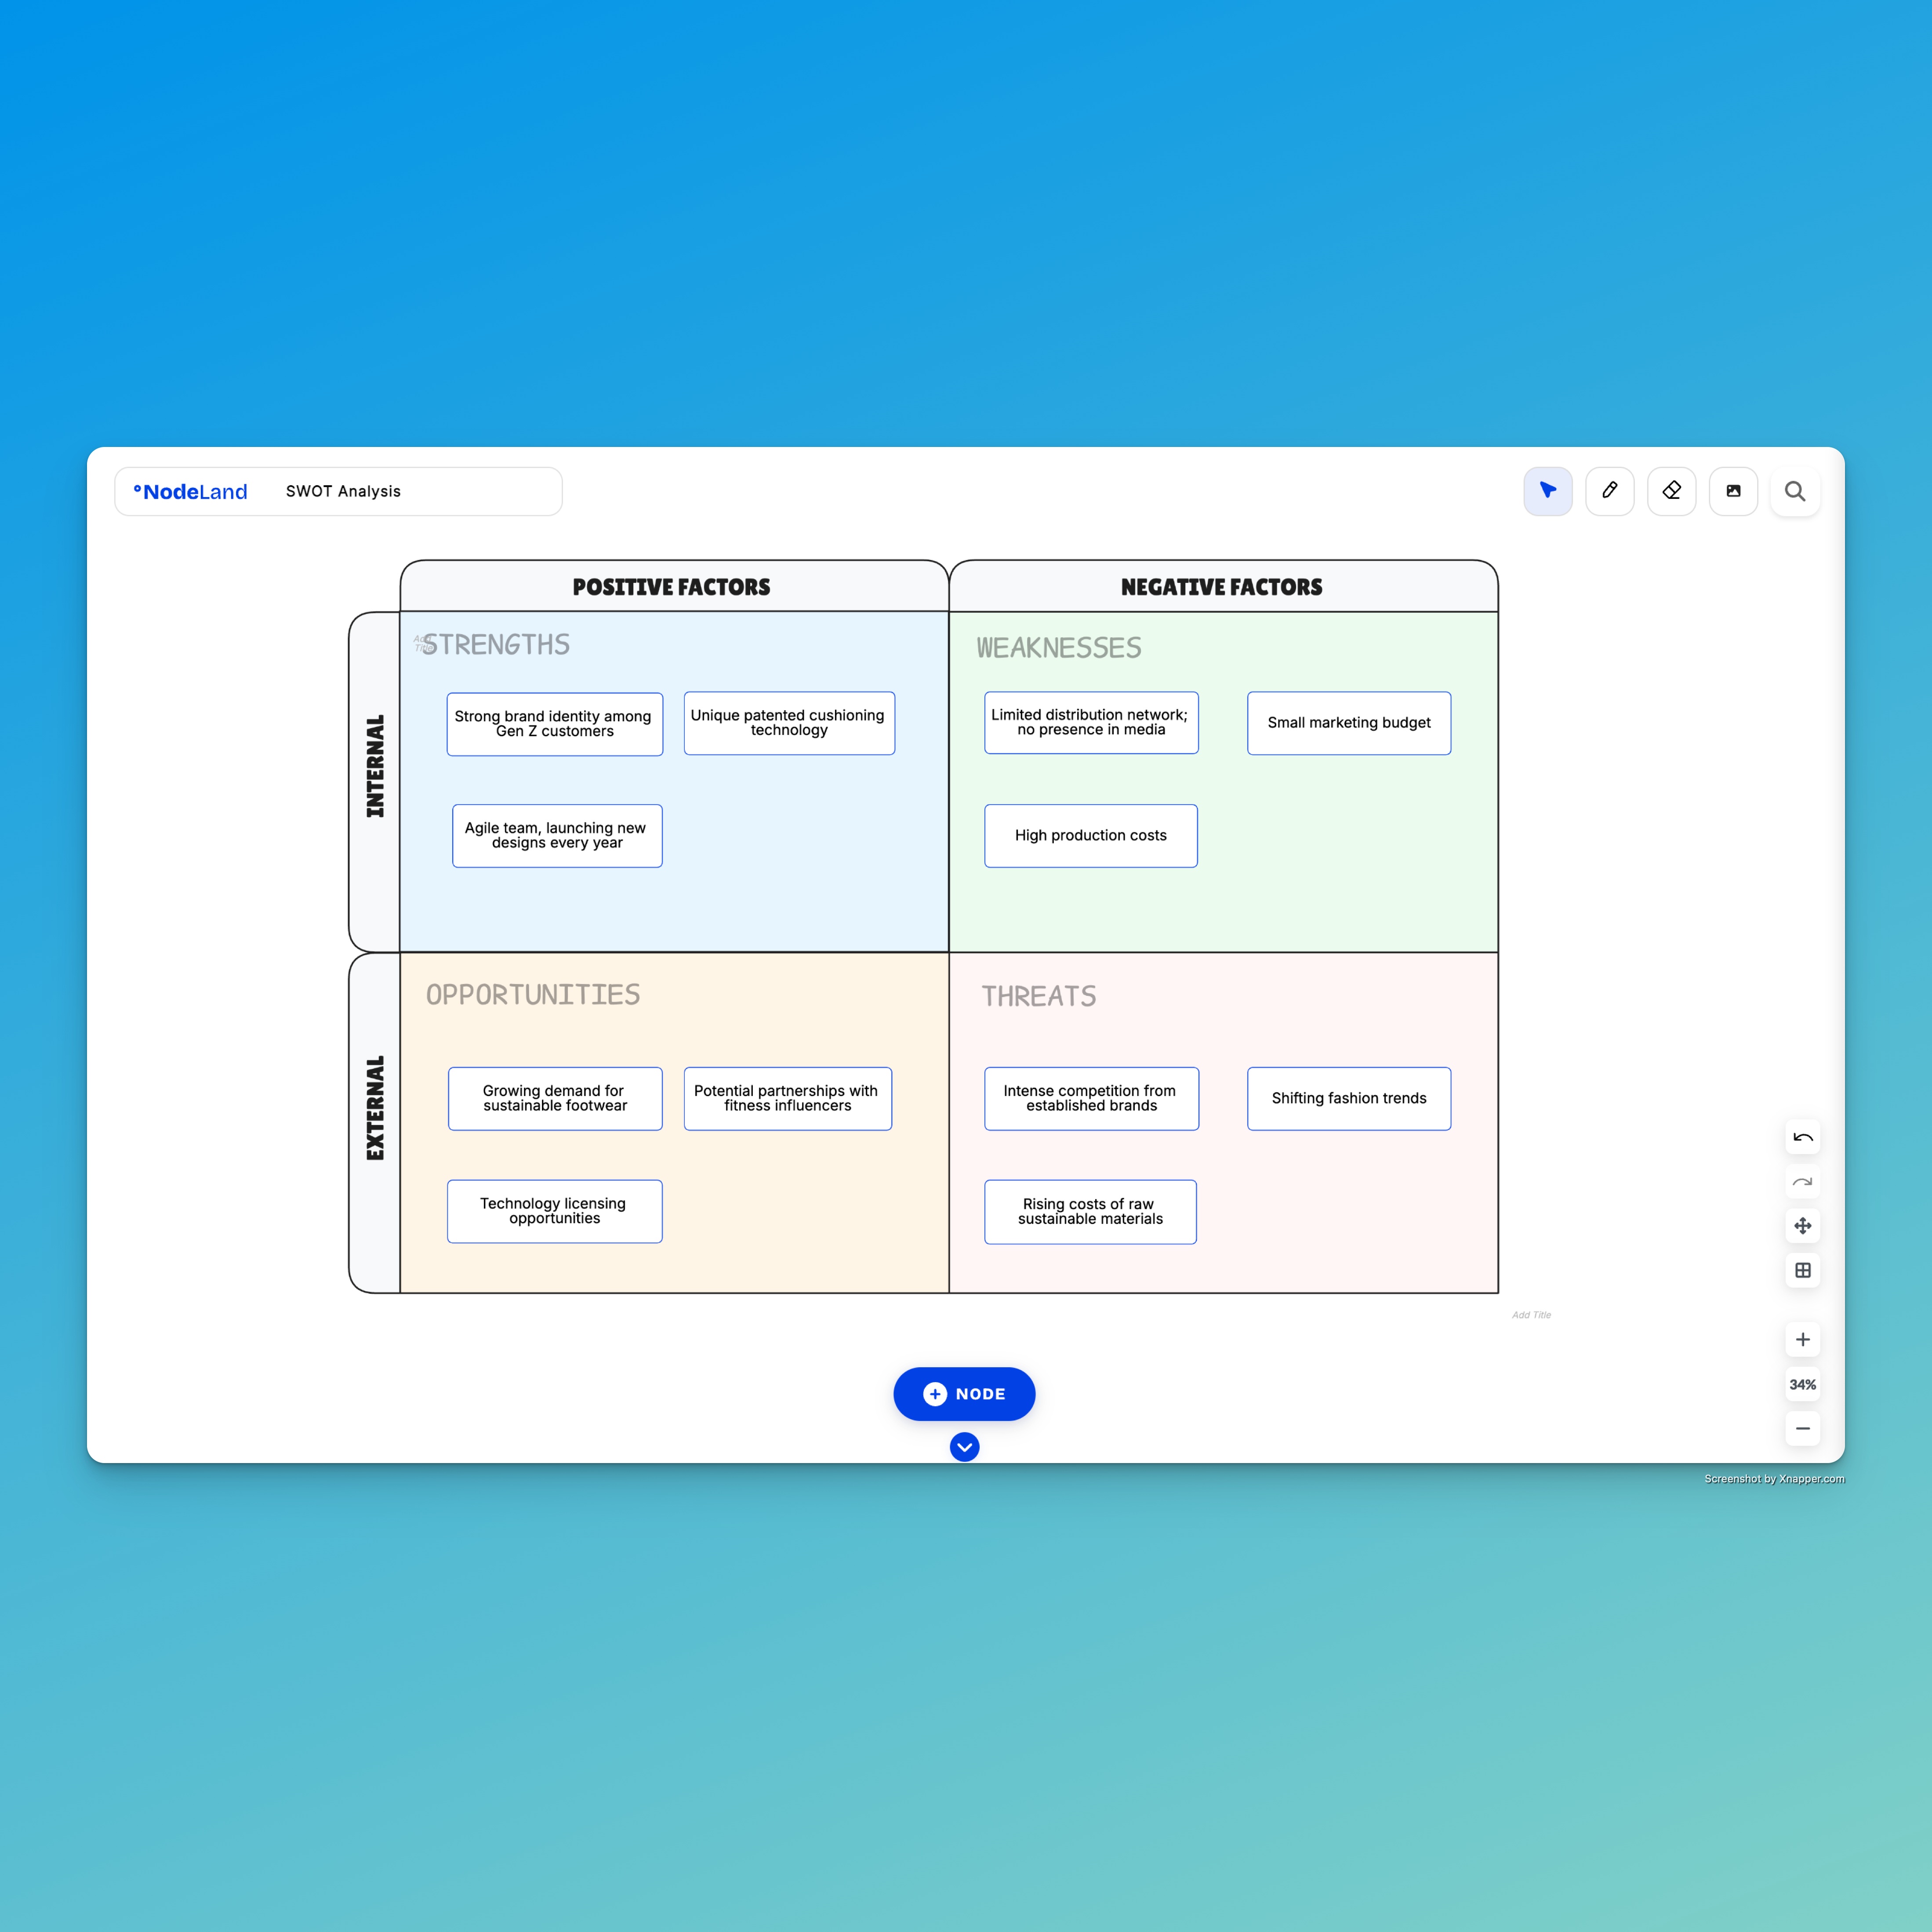Click the 34% zoom level indicator
The height and width of the screenshot is (1932, 1932).
[x=1802, y=1385]
